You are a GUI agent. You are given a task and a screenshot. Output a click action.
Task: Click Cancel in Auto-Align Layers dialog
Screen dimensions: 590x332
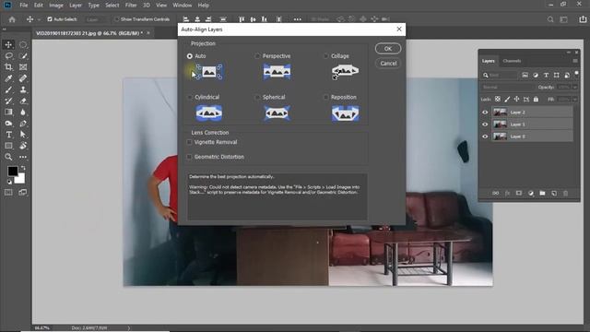[x=388, y=64]
